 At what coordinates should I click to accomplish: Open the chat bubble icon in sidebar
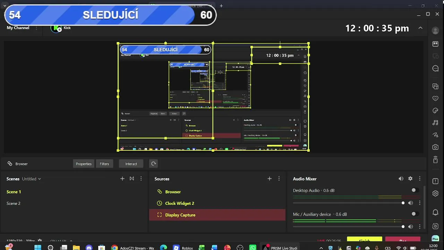click(x=435, y=68)
